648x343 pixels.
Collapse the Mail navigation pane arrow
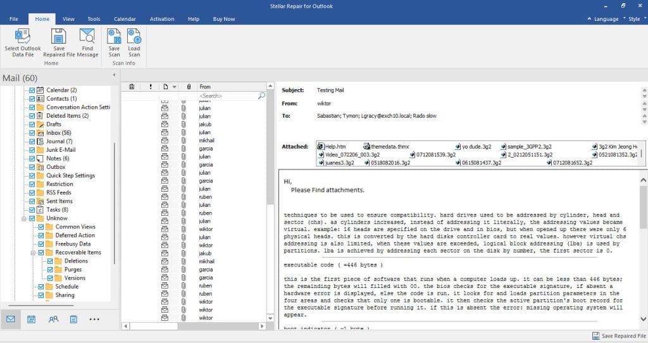point(114,75)
